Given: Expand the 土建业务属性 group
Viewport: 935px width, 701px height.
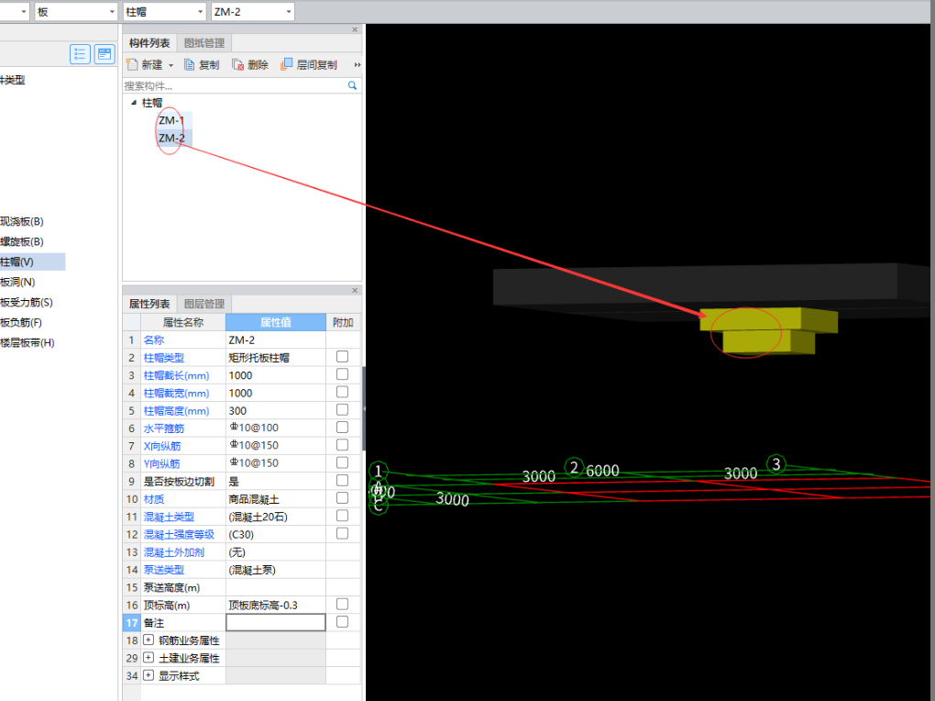Looking at the screenshot, I should tap(148, 657).
